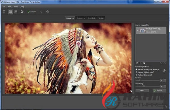This screenshot has width=170, height=110.
Task: Move selection up with the up chevron
Action: [165, 63]
